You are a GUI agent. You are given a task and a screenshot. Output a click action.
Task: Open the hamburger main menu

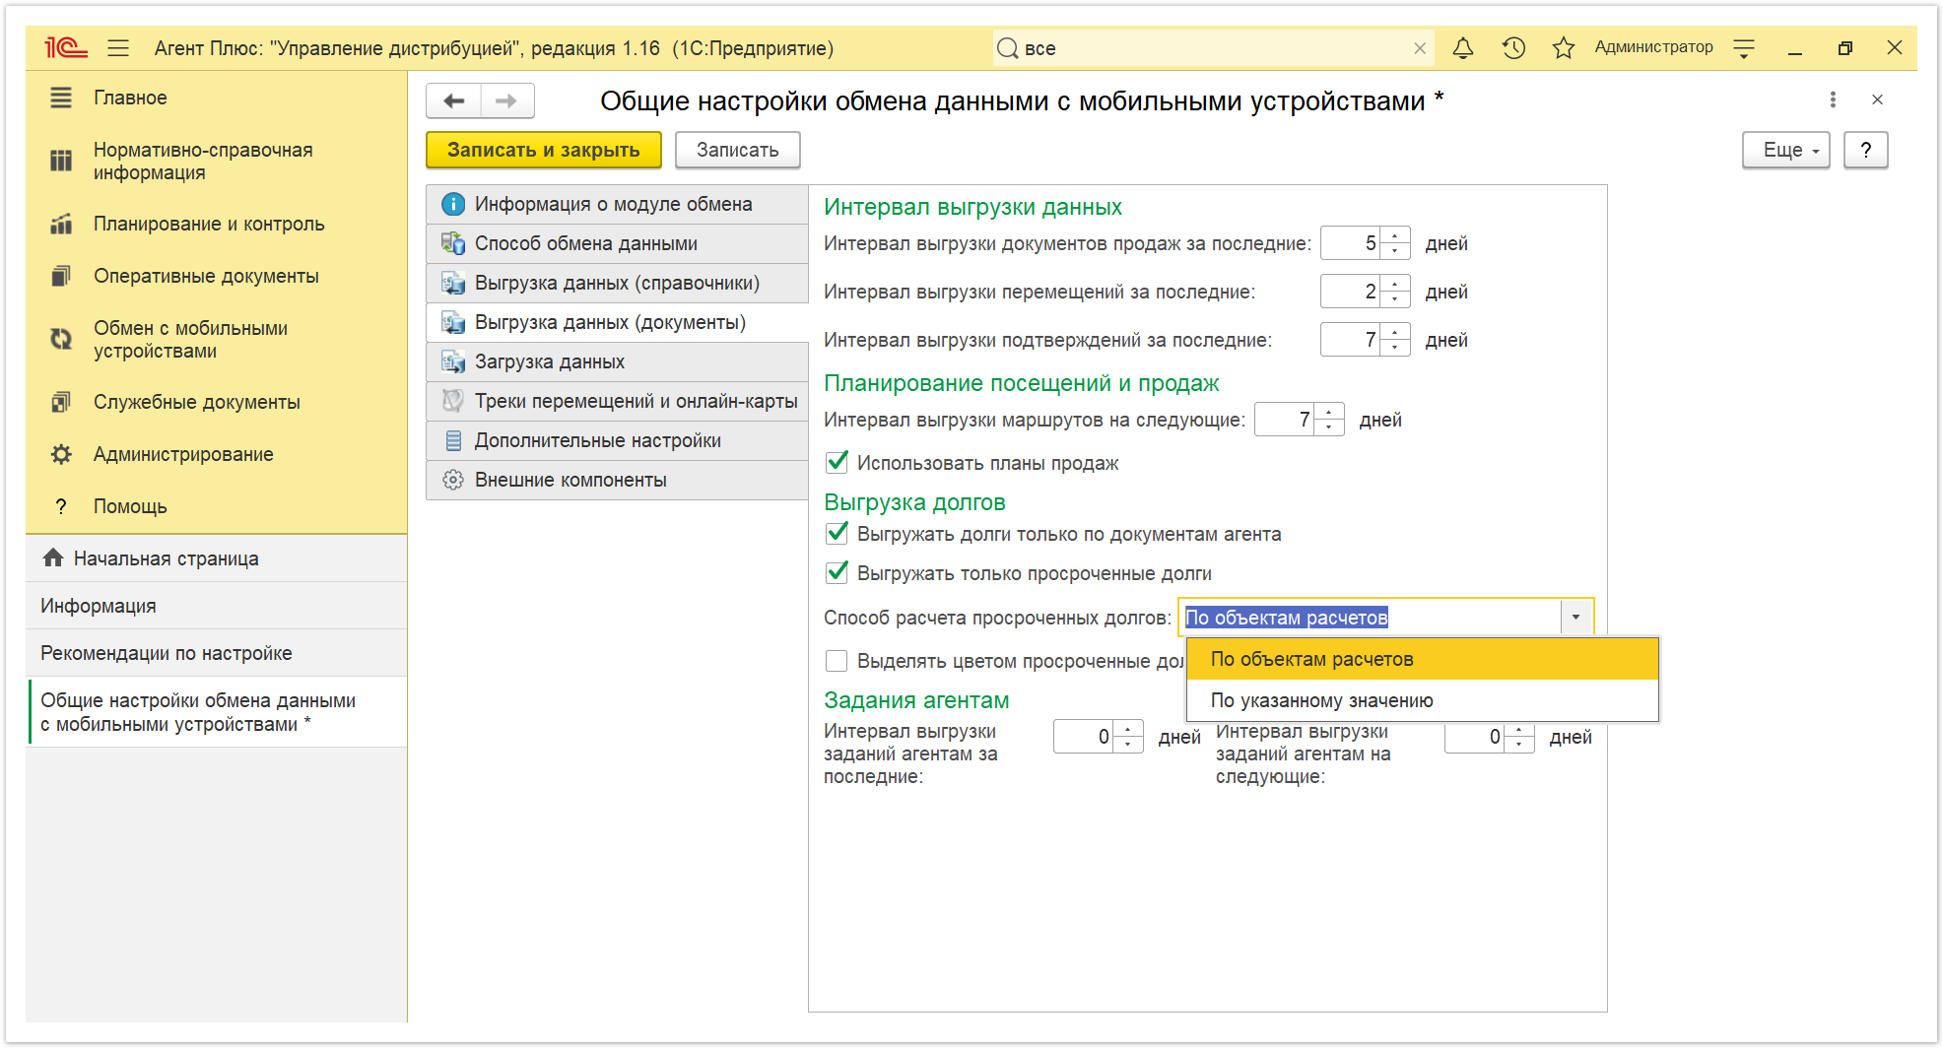click(118, 47)
